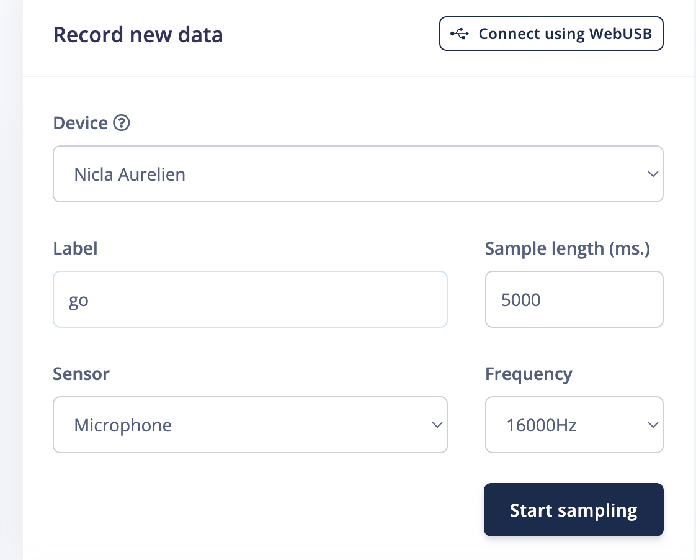Click the 'Record new data' heading
696x560 pixels.
138,34
